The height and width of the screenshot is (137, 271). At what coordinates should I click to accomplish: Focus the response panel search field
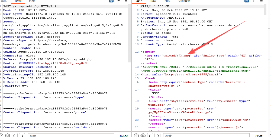coord(206,135)
